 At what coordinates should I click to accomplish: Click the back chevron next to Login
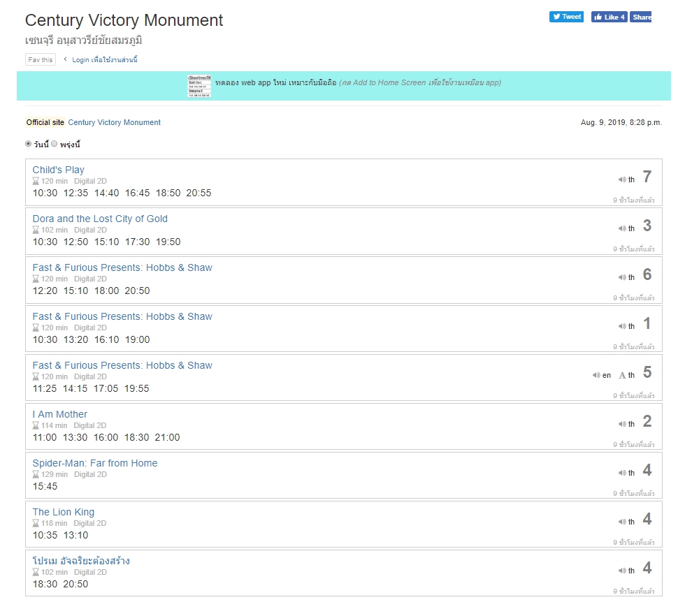coord(65,59)
